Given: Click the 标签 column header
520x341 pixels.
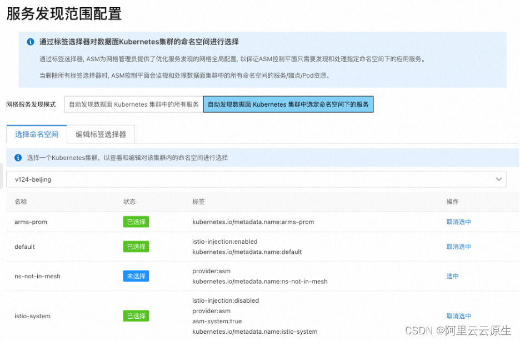Looking at the screenshot, I should 199,202.
